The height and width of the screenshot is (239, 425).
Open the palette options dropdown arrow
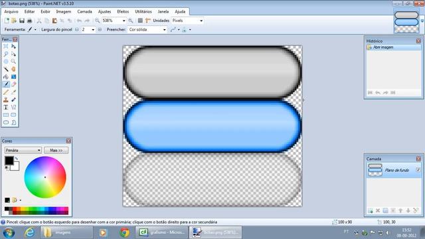[21, 200]
